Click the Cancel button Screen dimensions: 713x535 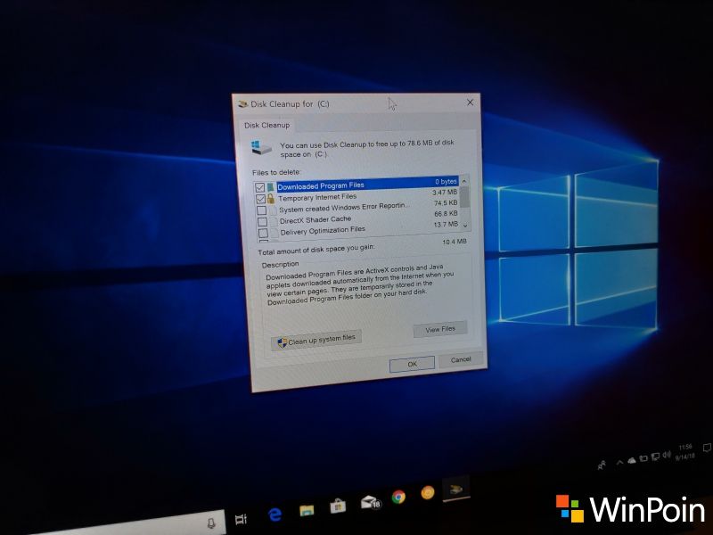461,359
